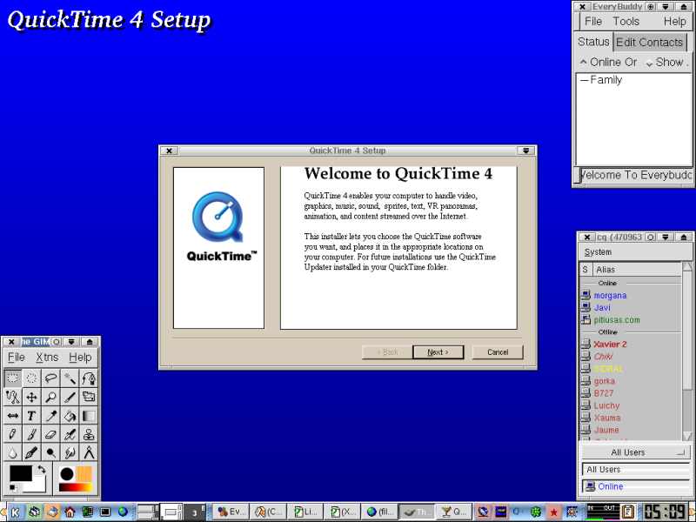Click Next in QuickTime 4 Setup
696x522 pixels.
click(438, 352)
